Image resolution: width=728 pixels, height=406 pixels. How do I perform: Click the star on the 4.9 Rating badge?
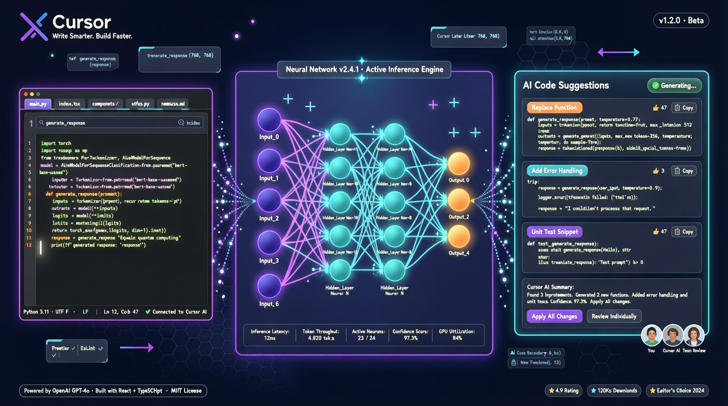click(x=551, y=391)
